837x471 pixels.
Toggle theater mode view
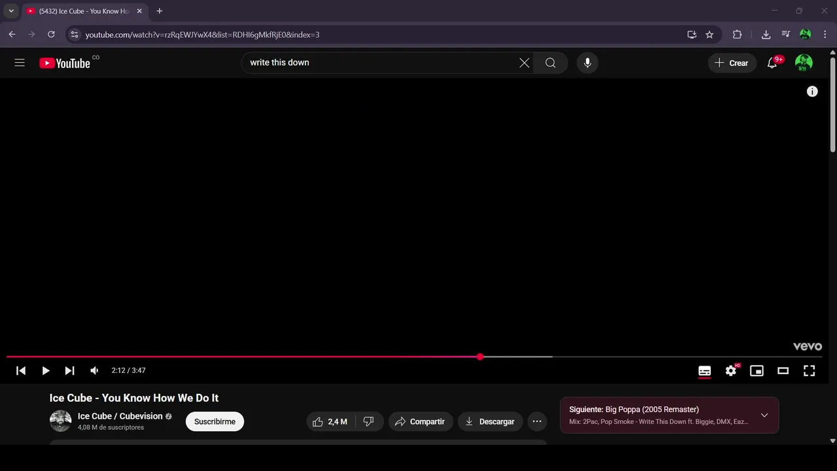pos(783,371)
